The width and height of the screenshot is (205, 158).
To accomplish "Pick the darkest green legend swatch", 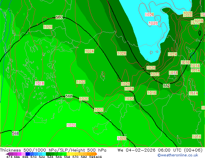I will coord(48,154).
